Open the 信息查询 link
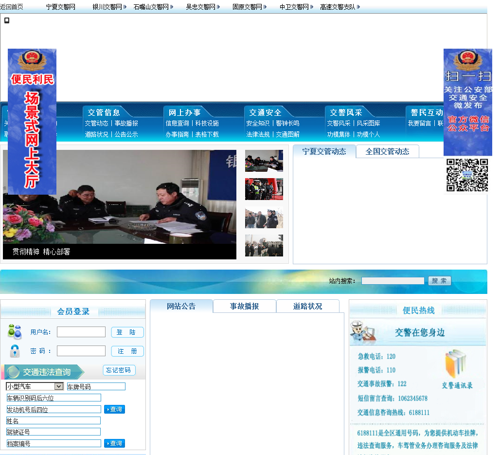 pyautogui.click(x=177, y=123)
